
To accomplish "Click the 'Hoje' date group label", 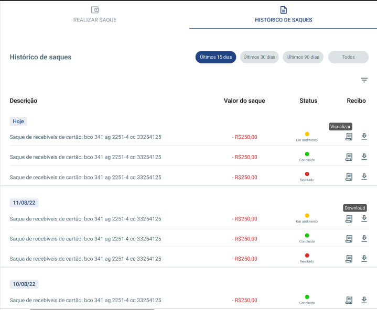I will (x=18, y=121).
